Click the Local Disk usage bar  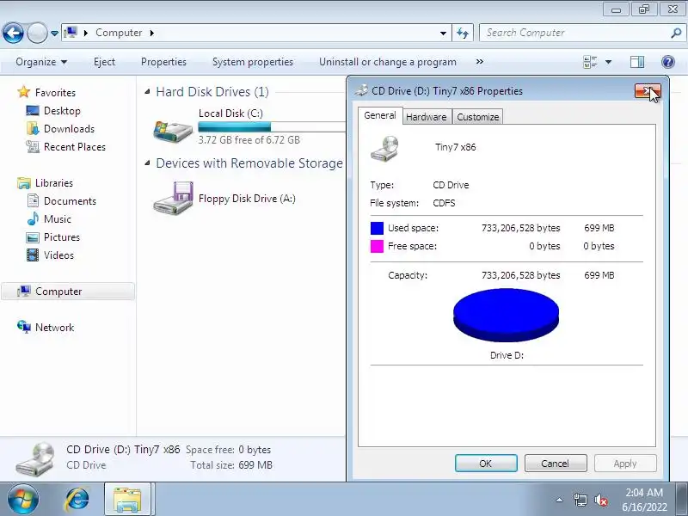click(x=272, y=127)
